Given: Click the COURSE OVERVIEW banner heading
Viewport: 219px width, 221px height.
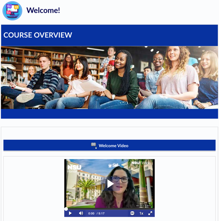Looking at the screenshot, I should tap(38, 35).
